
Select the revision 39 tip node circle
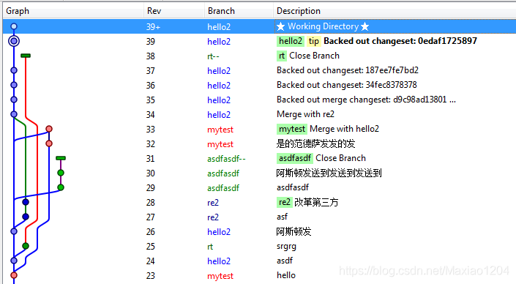point(13,41)
